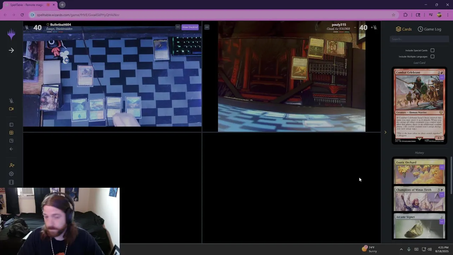This screenshot has width=453, height=255.
Task: Click Bulletbait604's muted microphone icon
Action: click(x=27, y=27)
